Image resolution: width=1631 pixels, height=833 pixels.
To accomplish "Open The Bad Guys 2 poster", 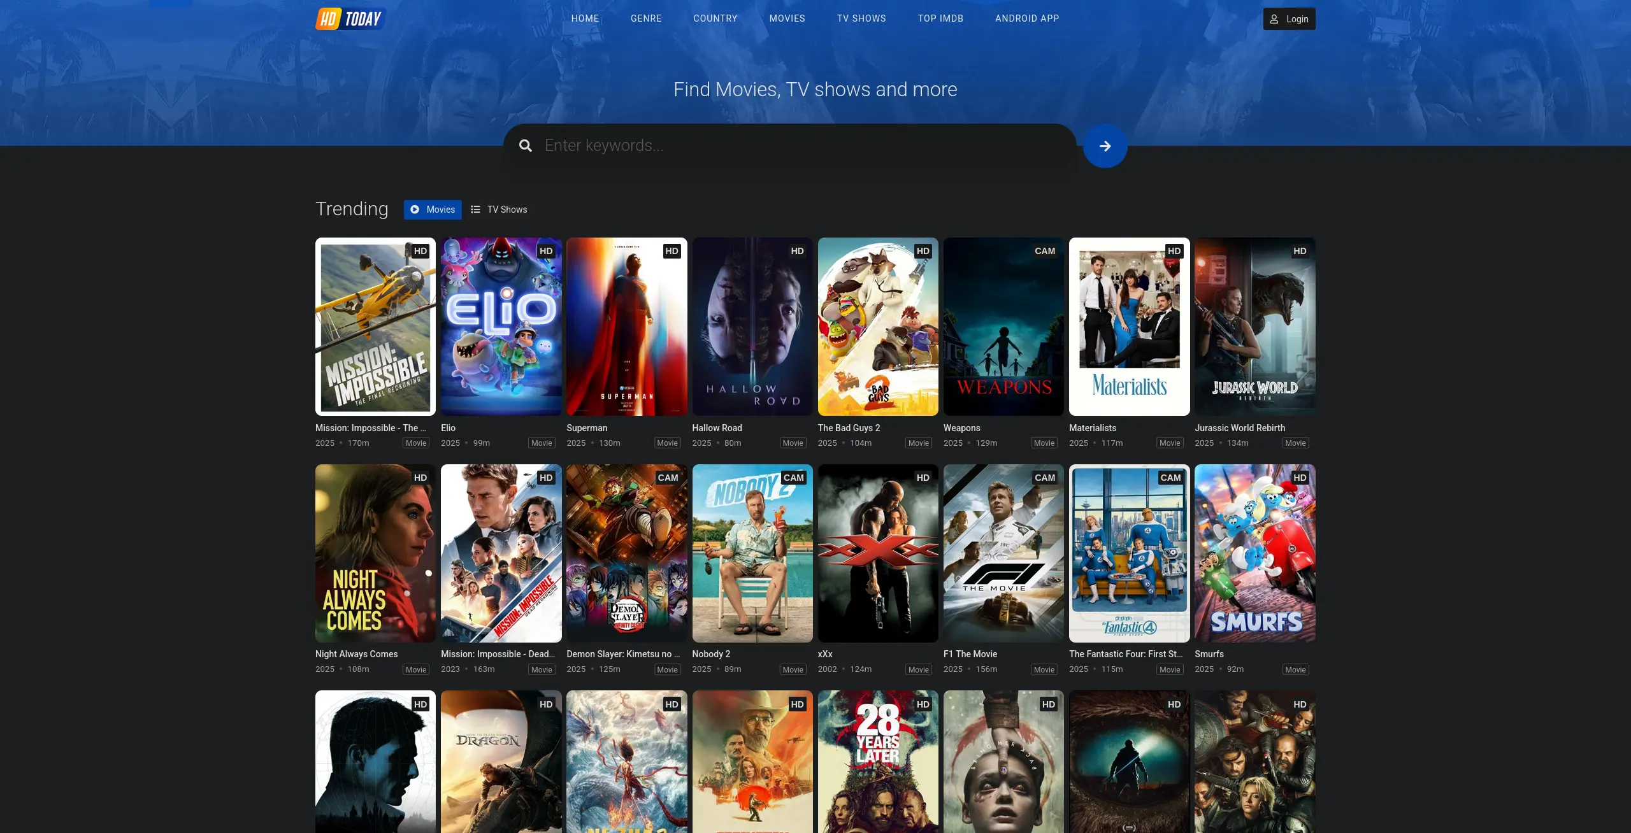I will pyautogui.click(x=878, y=327).
